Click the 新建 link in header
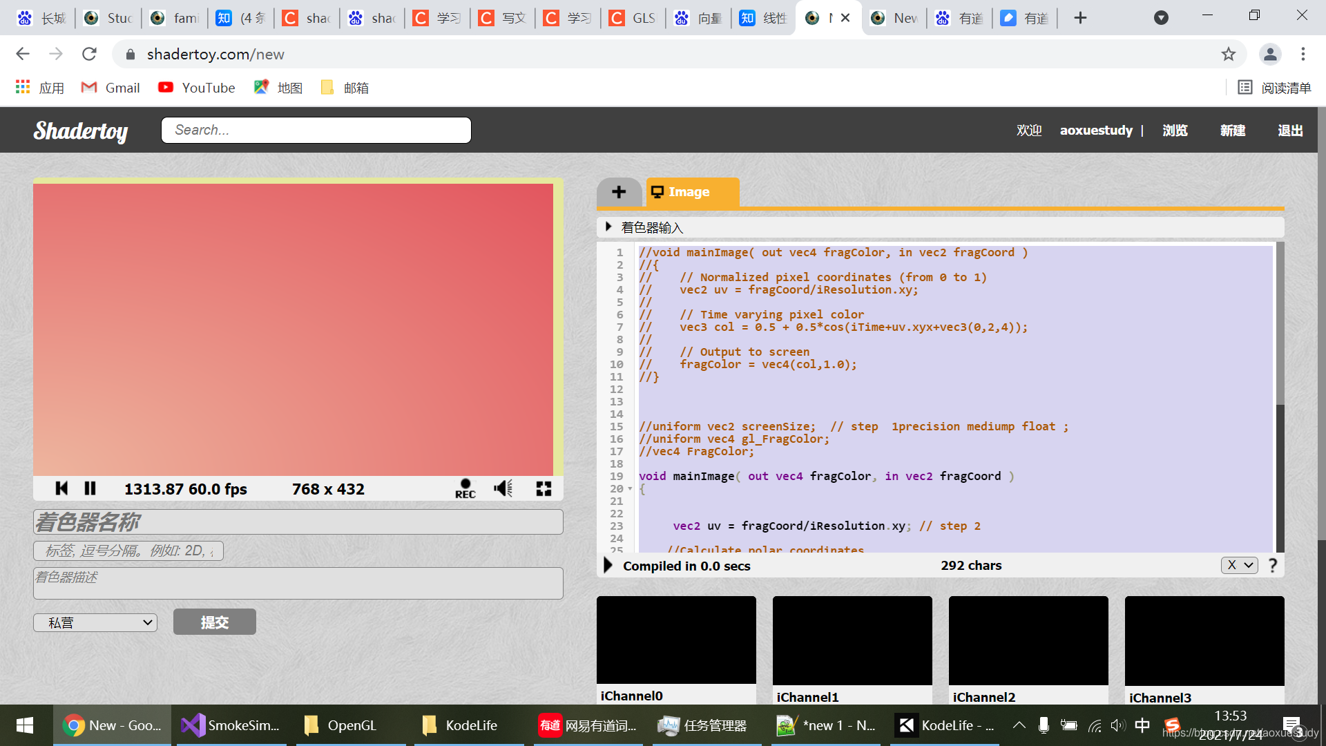The width and height of the screenshot is (1326, 746). [1232, 131]
